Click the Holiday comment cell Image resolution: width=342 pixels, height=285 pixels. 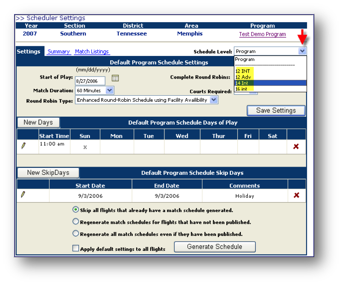[245, 196]
